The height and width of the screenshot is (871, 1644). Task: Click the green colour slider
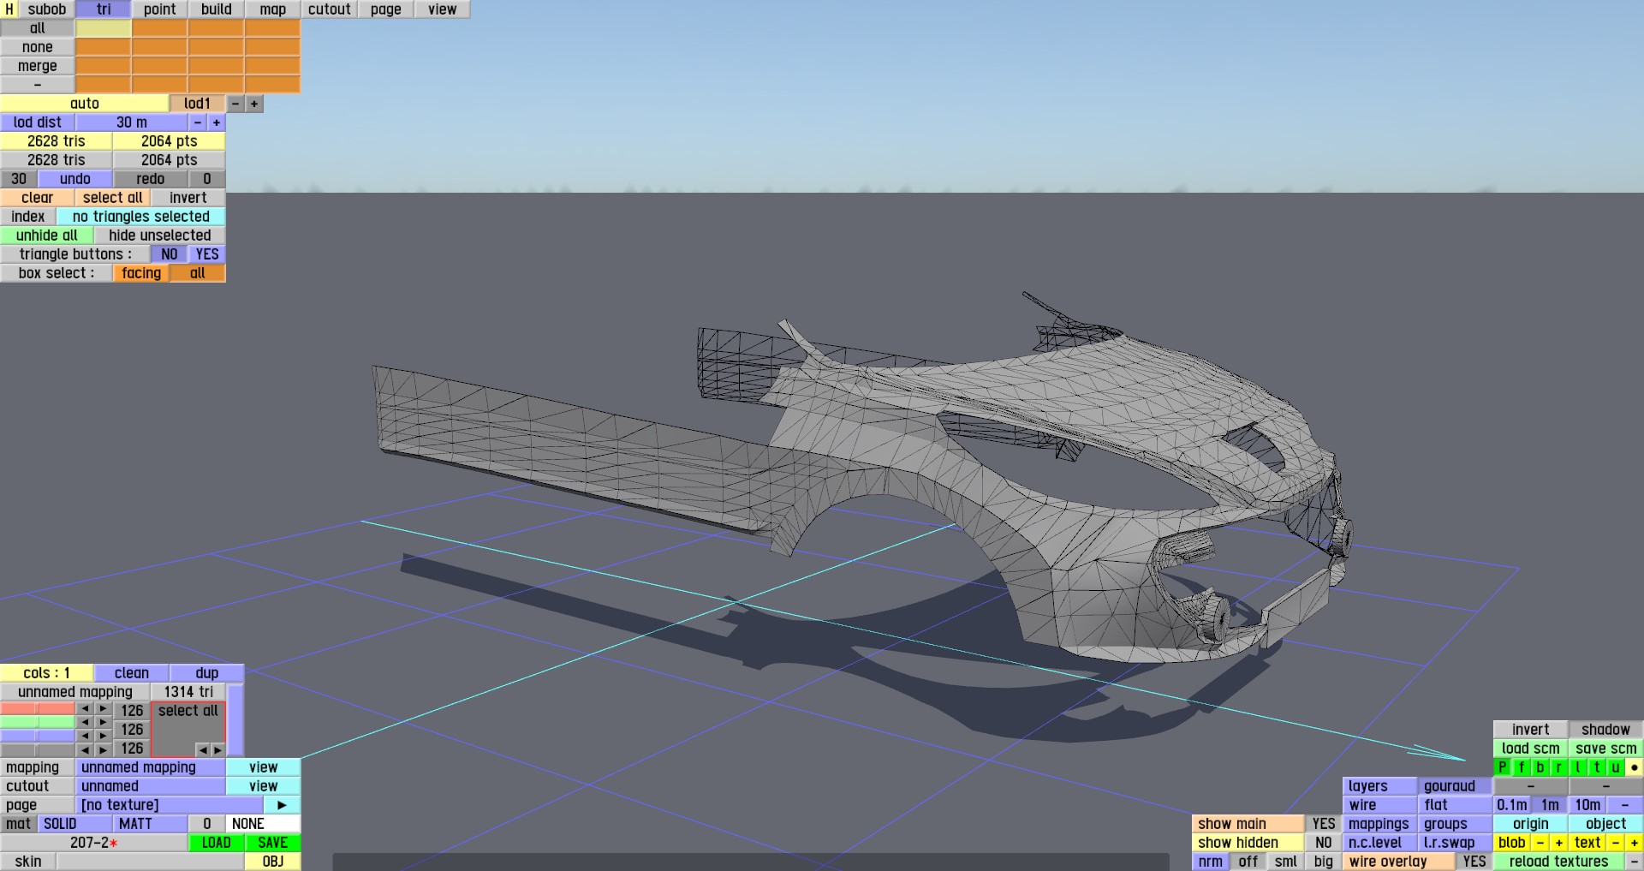[38, 722]
